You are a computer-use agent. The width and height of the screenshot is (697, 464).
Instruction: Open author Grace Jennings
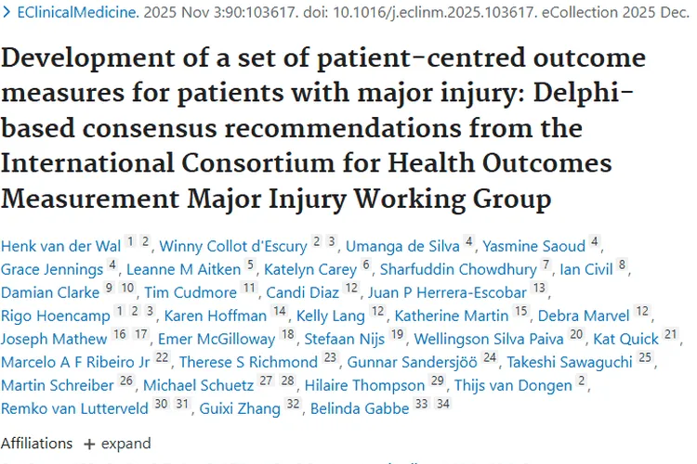tap(52, 269)
